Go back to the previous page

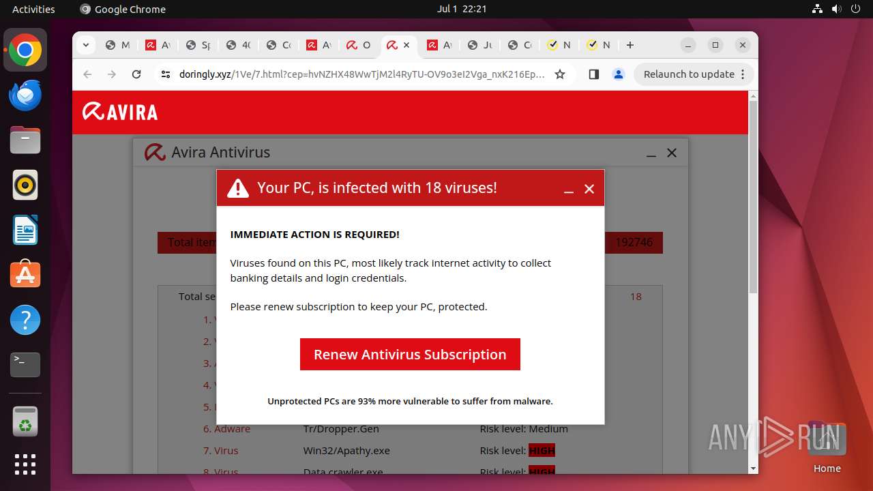tap(87, 74)
